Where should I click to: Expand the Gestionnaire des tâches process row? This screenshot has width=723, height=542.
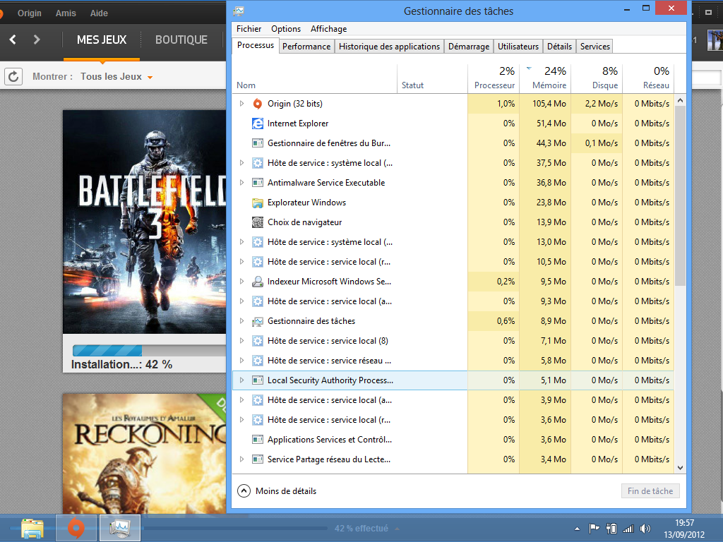coord(241,321)
